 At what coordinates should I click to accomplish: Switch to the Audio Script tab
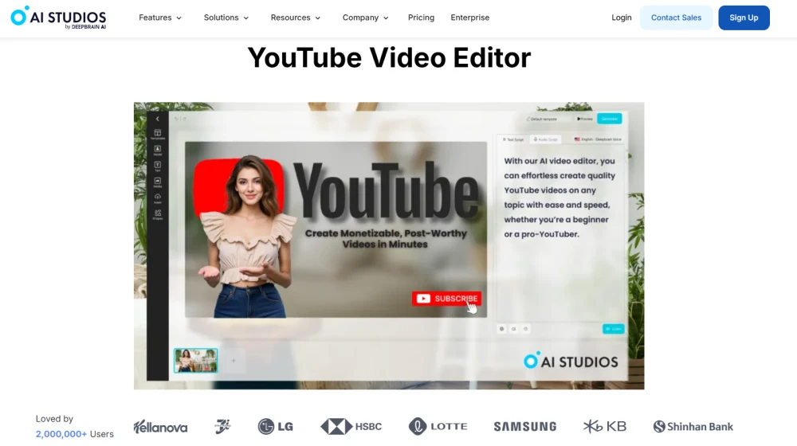[x=545, y=139]
